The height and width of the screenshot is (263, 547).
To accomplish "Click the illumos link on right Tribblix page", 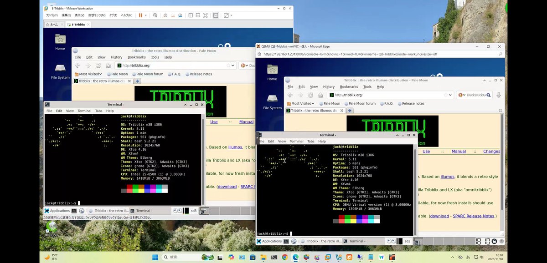I will (447, 177).
